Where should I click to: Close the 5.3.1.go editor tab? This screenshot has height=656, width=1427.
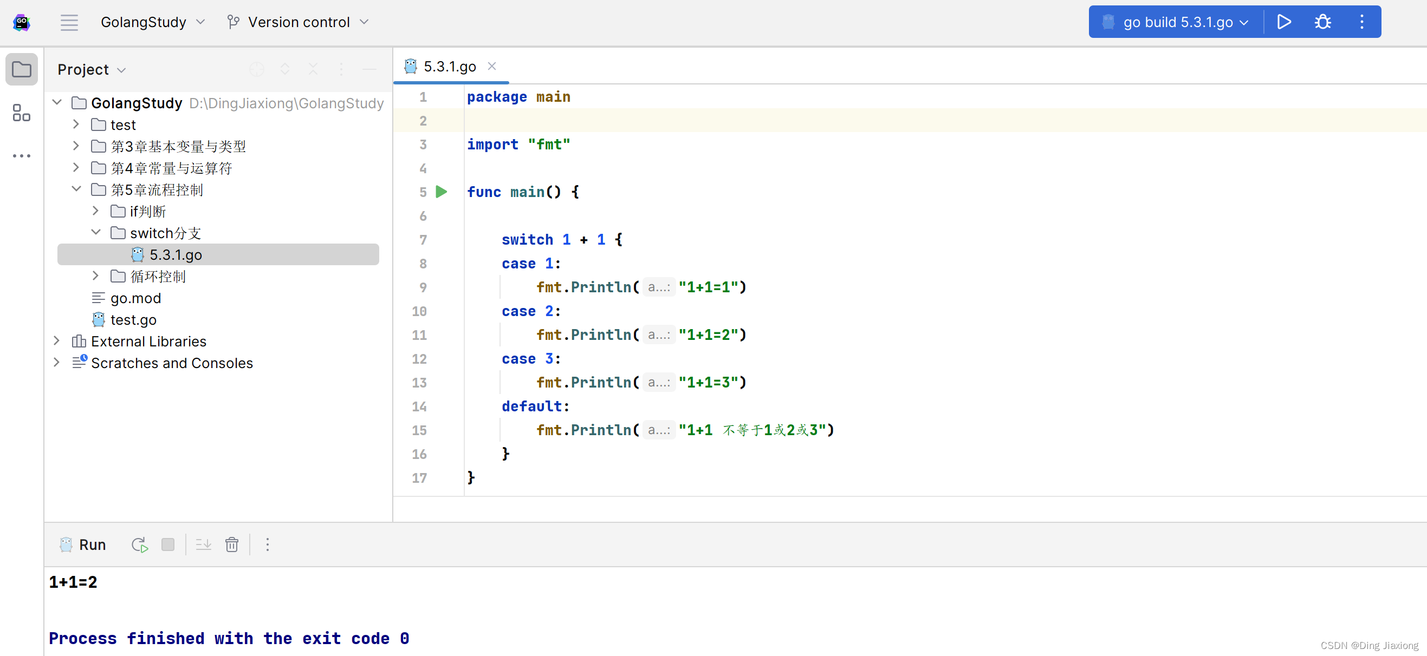[x=491, y=67]
